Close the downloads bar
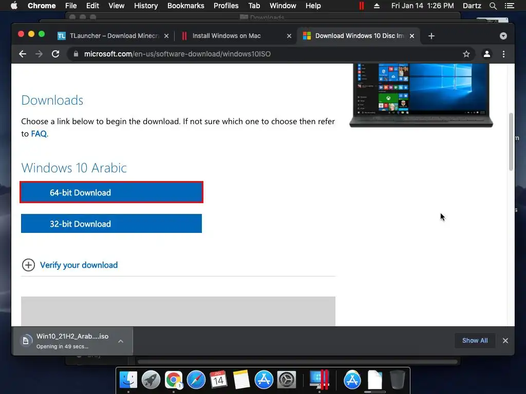The height and width of the screenshot is (394, 526). [505, 341]
